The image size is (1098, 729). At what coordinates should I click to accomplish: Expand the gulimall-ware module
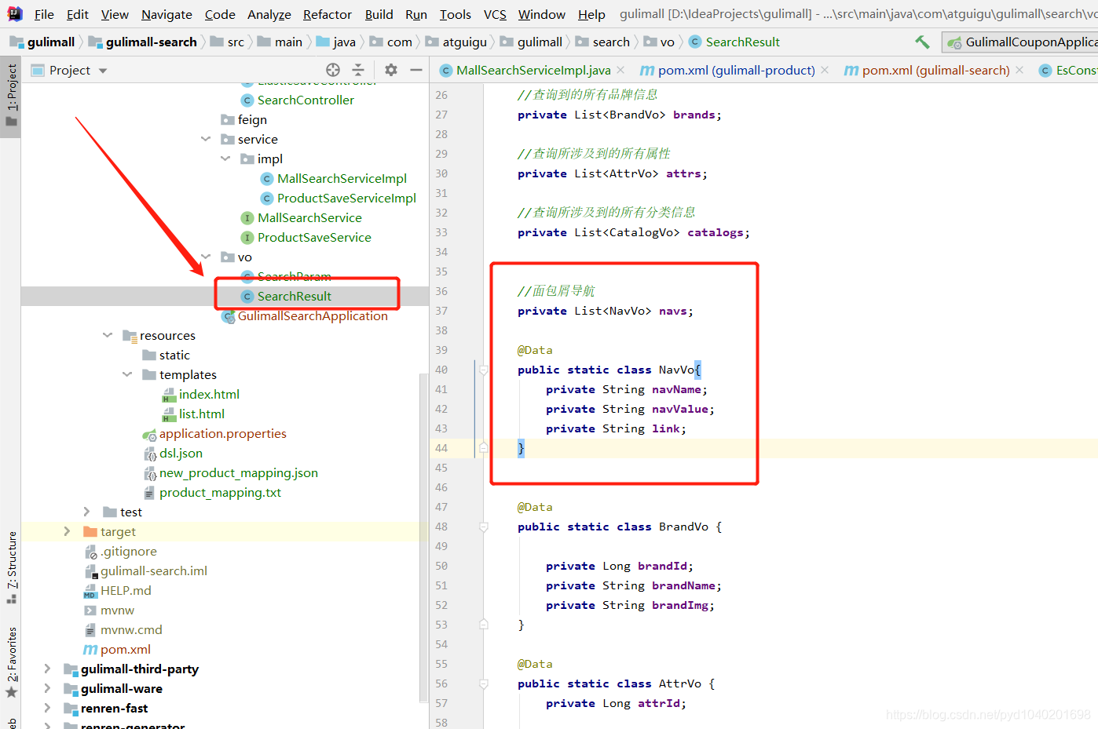pyautogui.click(x=48, y=688)
